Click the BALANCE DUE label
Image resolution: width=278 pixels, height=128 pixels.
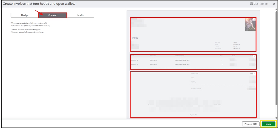click(x=196, y=89)
